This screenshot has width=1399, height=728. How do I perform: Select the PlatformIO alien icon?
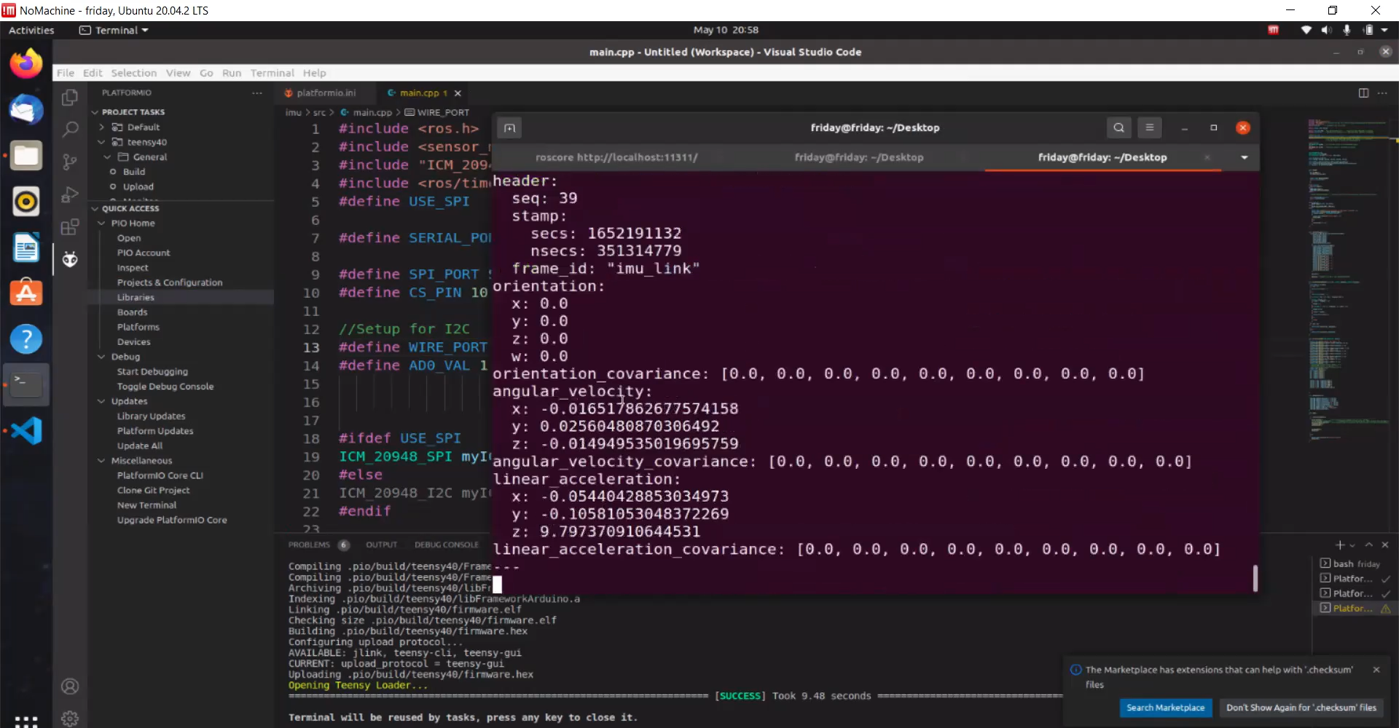(70, 259)
